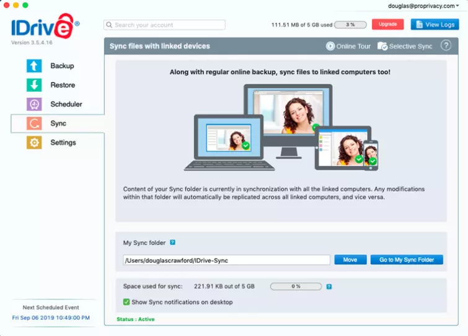Click the Move button
Screen dimensions: 468x336
point(350,260)
